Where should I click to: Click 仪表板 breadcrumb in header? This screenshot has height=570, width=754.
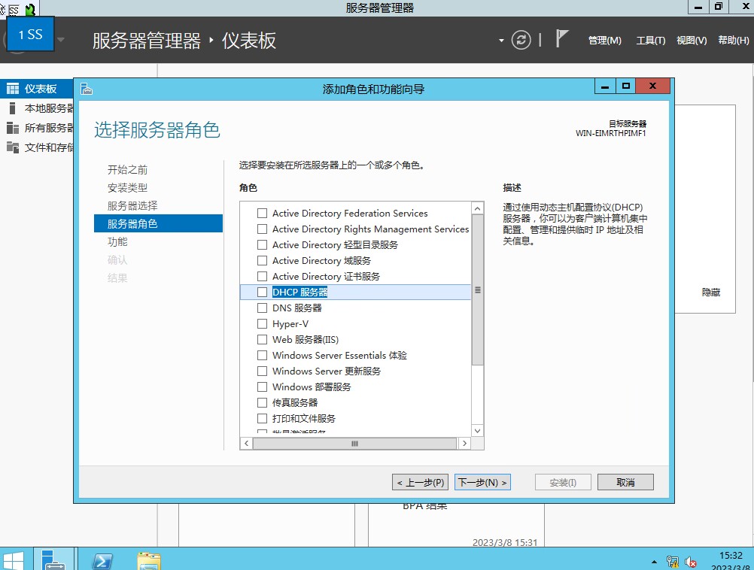pos(248,41)
